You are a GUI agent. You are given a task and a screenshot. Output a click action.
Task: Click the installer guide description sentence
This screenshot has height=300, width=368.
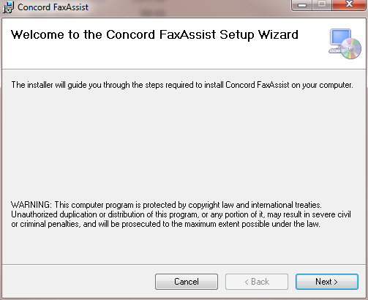182,85
